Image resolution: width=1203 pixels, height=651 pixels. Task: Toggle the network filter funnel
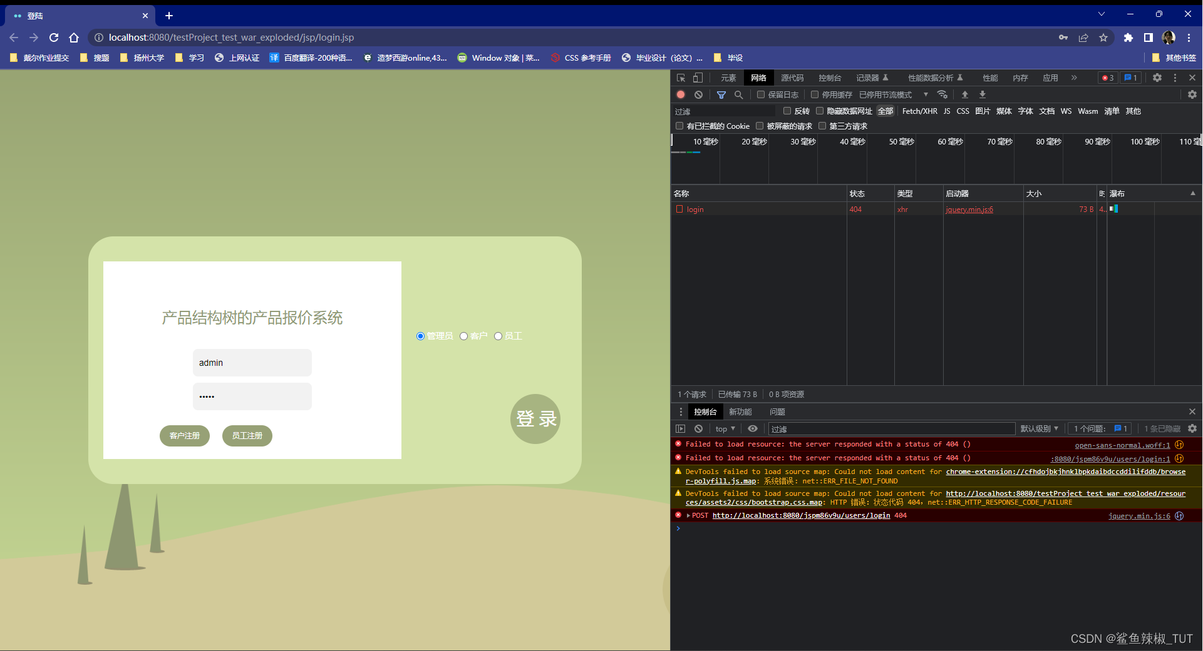pos(721,94)
